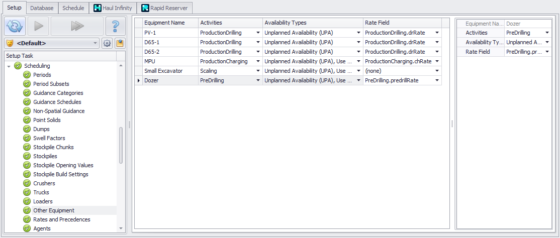Click the double-arrow Run all button
This screenshot has width=560, height=238.
77,26
